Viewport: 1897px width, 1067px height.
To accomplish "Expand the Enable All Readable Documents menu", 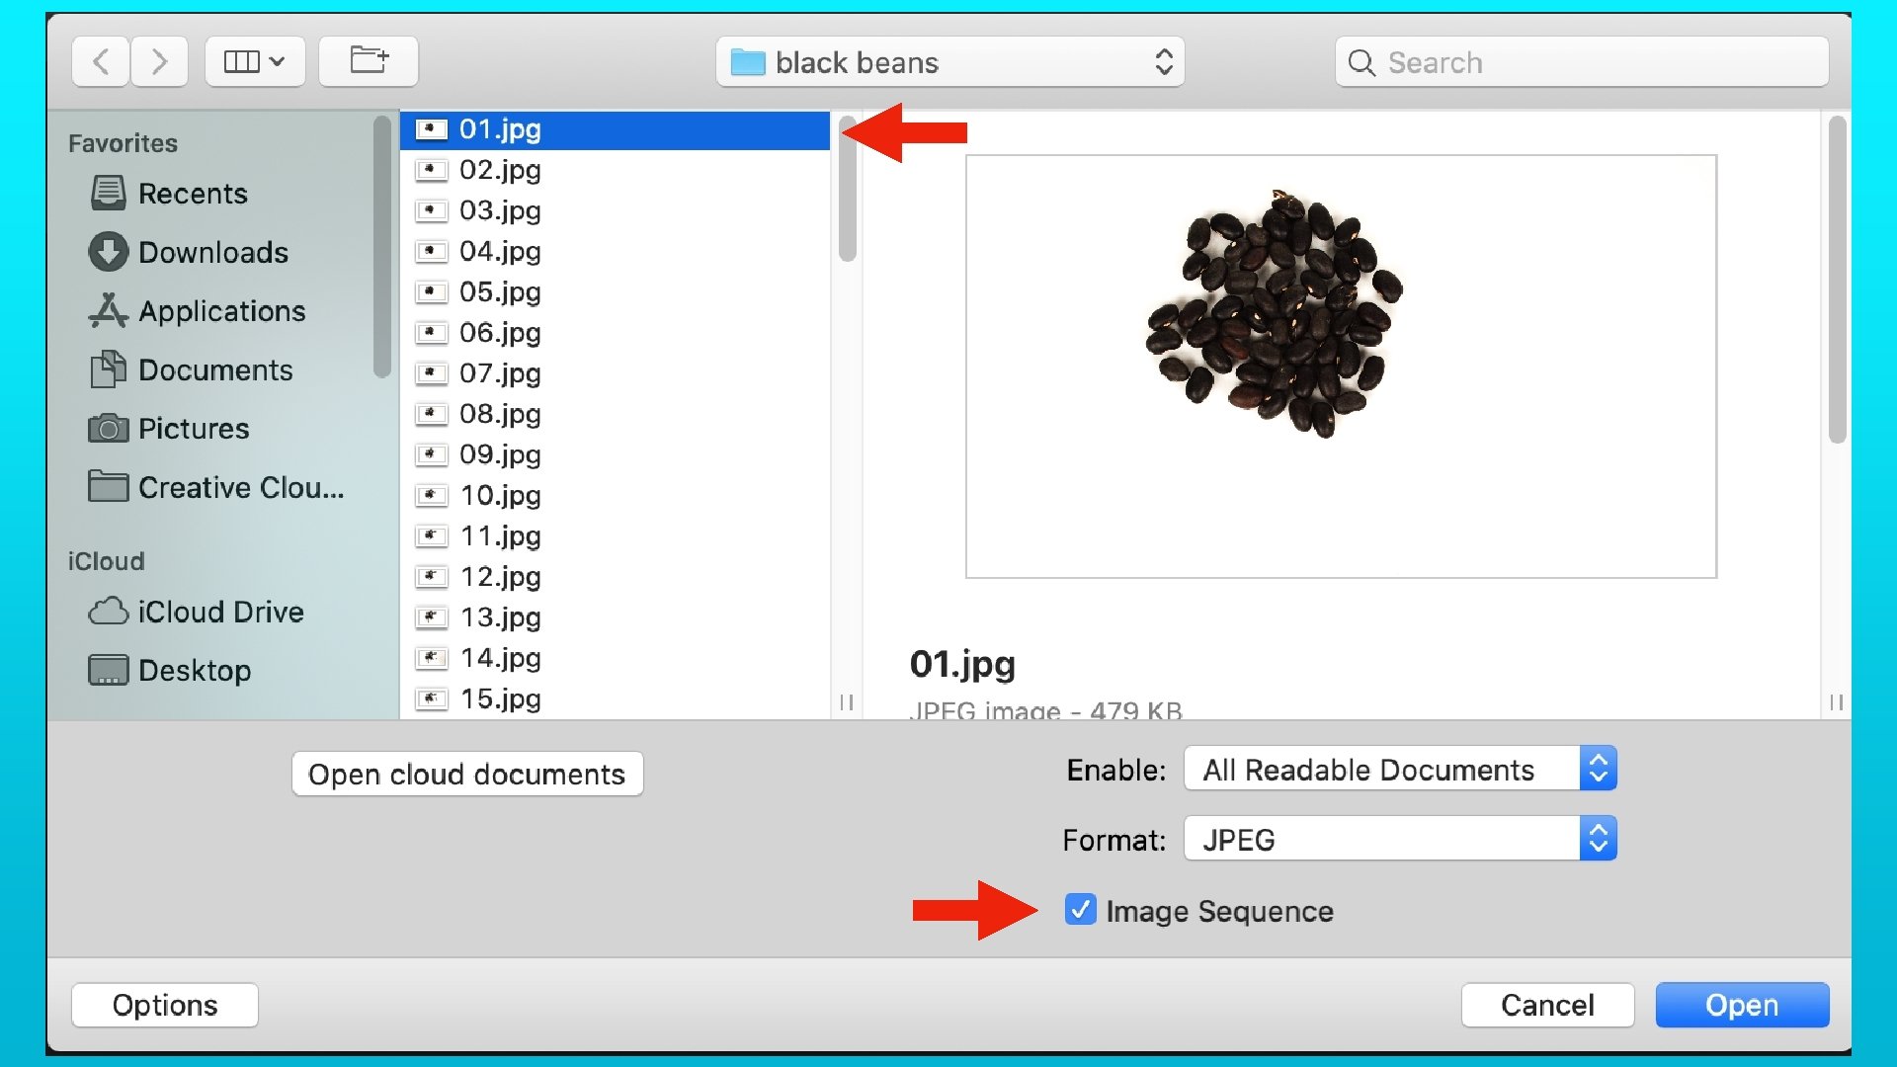I will tap(1399, 770).
